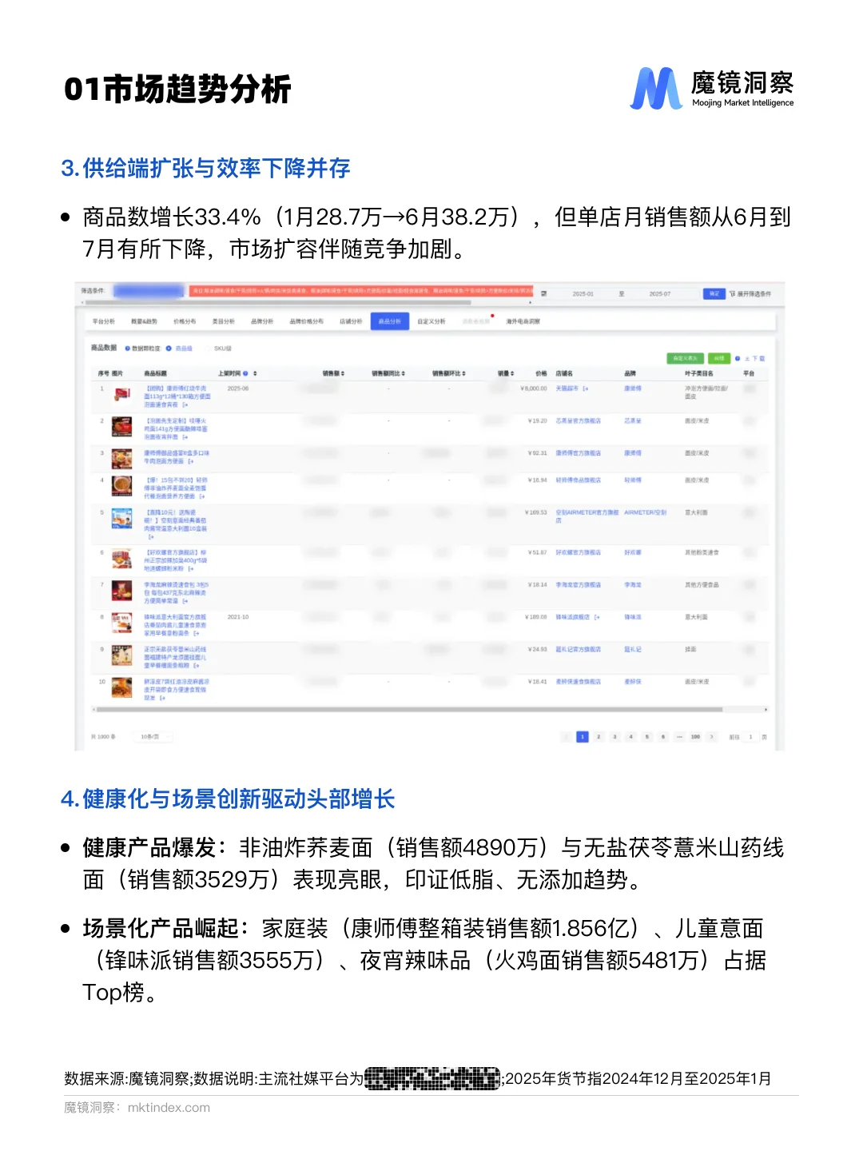Select the 商品级 granularity radio button
This screenshot has height=1151, width=863.
click(x=169, y=348)
